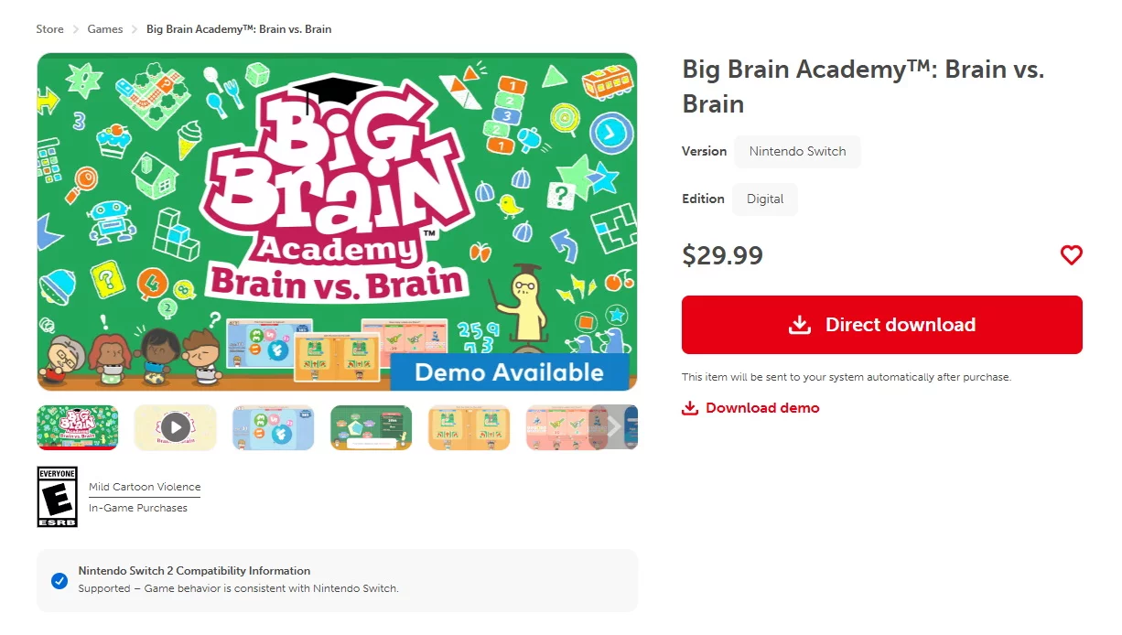1122x635 pixels.
Task: Click the blue compatibility checkmark icon
Action: (x=59, y=580)
